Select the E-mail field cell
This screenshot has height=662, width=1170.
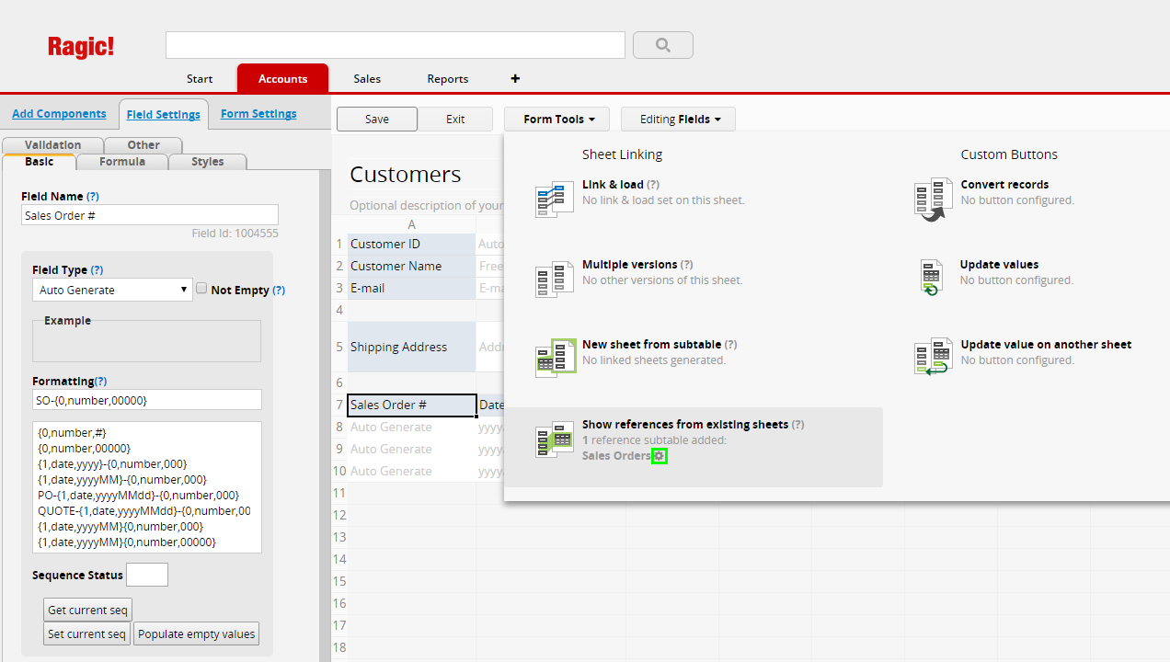pyautogui.click(x=412, y=288)
